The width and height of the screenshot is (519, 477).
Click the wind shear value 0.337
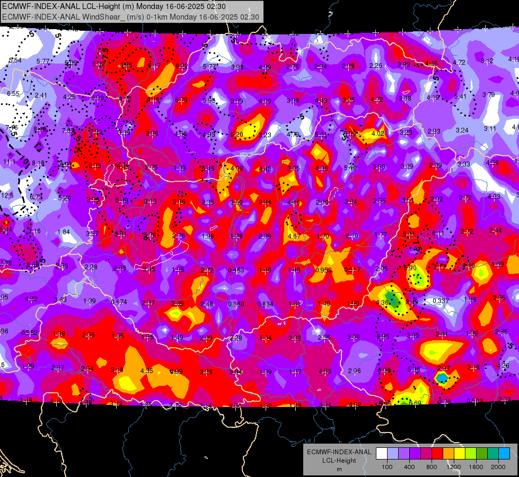[441, 301]
